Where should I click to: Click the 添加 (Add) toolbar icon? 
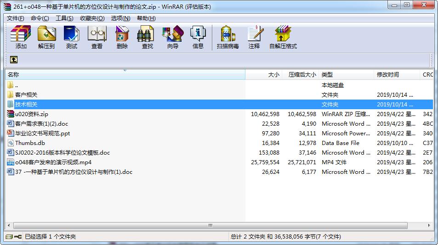click(x=21, y=34)
